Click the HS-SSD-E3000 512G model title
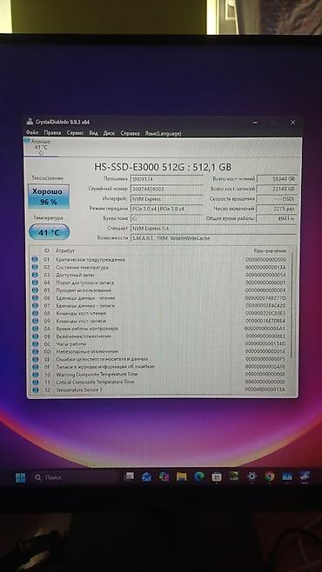Image resolution: width=322 pixels, height=572 pixels. click(163, 167)
